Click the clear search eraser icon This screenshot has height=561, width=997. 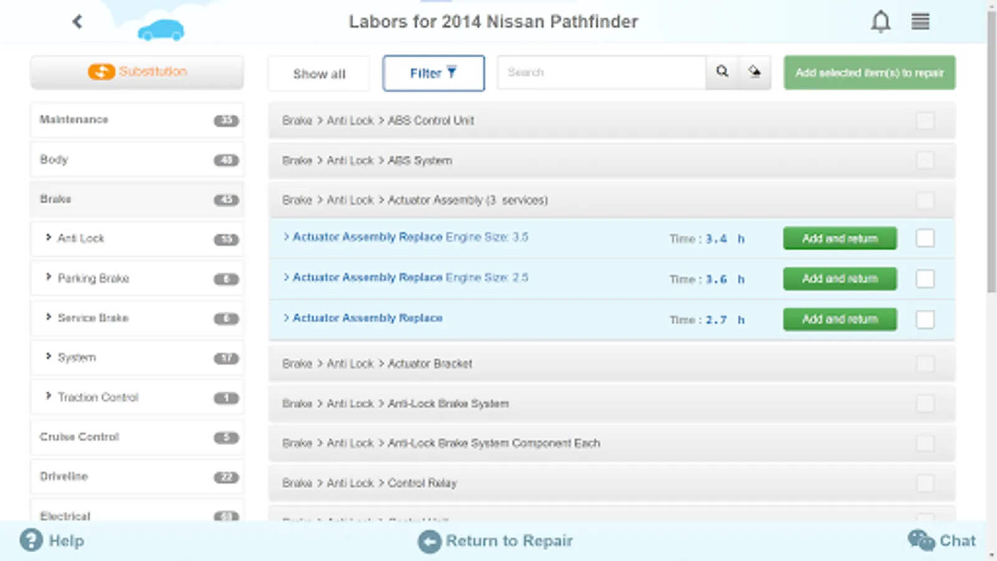tap(755, 72)
